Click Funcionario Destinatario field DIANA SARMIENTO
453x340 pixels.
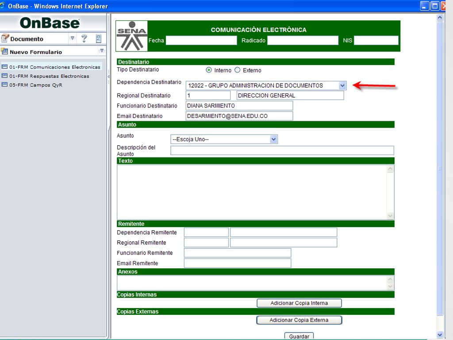point(239,105)
